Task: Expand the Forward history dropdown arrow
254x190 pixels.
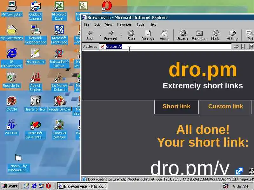Action: [121, 35]
